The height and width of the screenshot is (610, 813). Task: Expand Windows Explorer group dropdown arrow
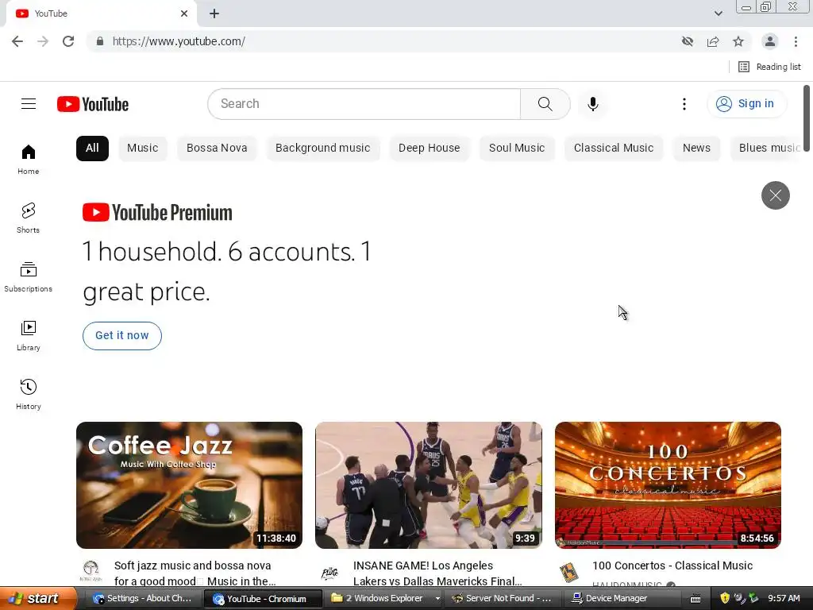[x=437, y=599]
